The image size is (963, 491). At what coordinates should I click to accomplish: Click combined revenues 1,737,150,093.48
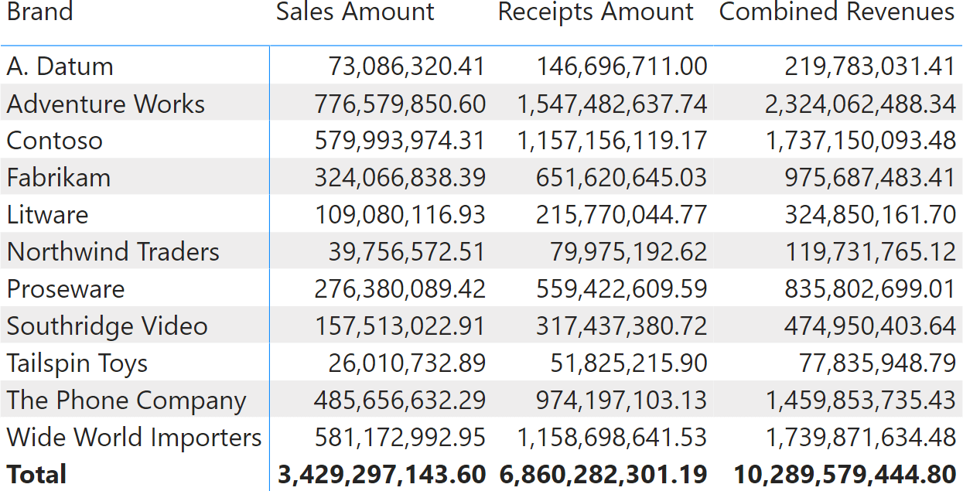click(860, 141)
